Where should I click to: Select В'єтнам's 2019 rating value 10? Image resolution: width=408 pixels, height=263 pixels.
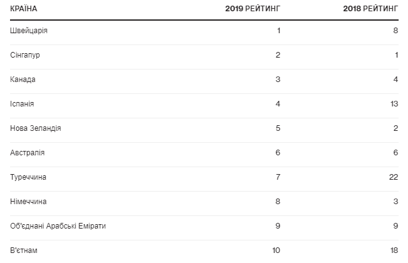(x=275, y=250)
